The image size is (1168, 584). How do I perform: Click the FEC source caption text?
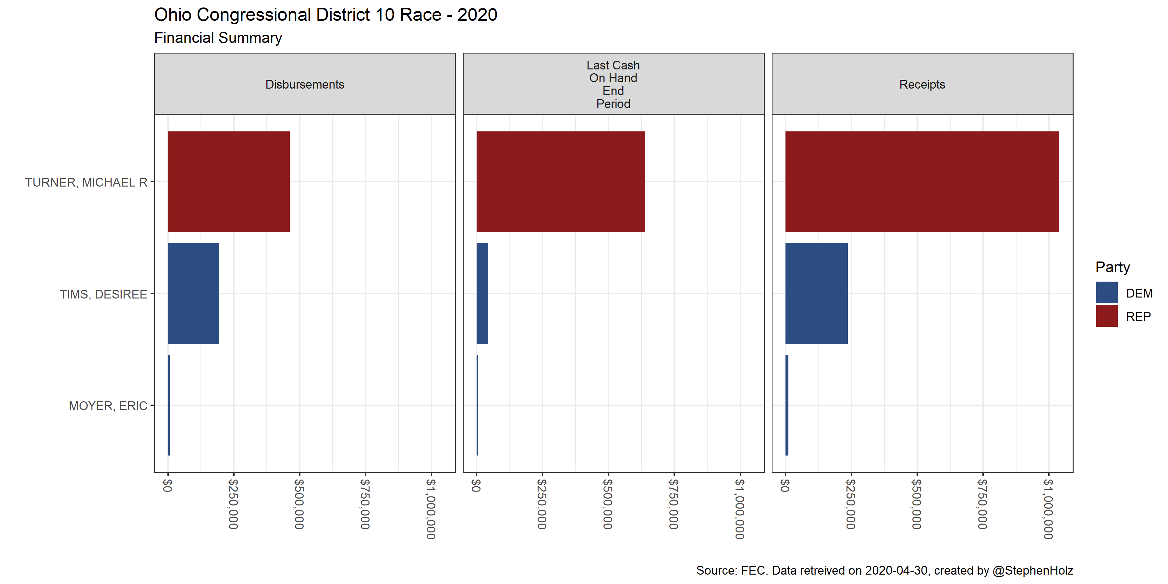click(884, 570)
